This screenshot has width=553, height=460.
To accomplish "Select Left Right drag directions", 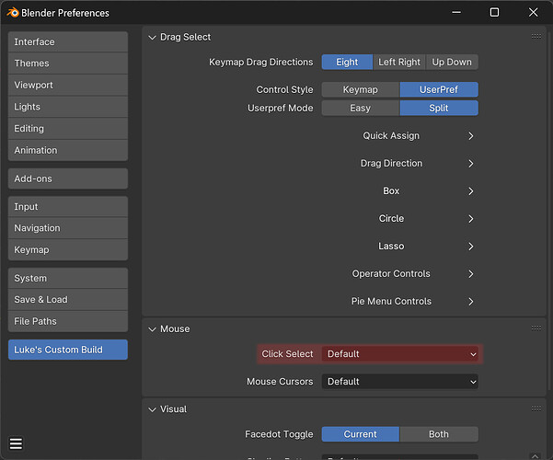I will tap(399, 62).
